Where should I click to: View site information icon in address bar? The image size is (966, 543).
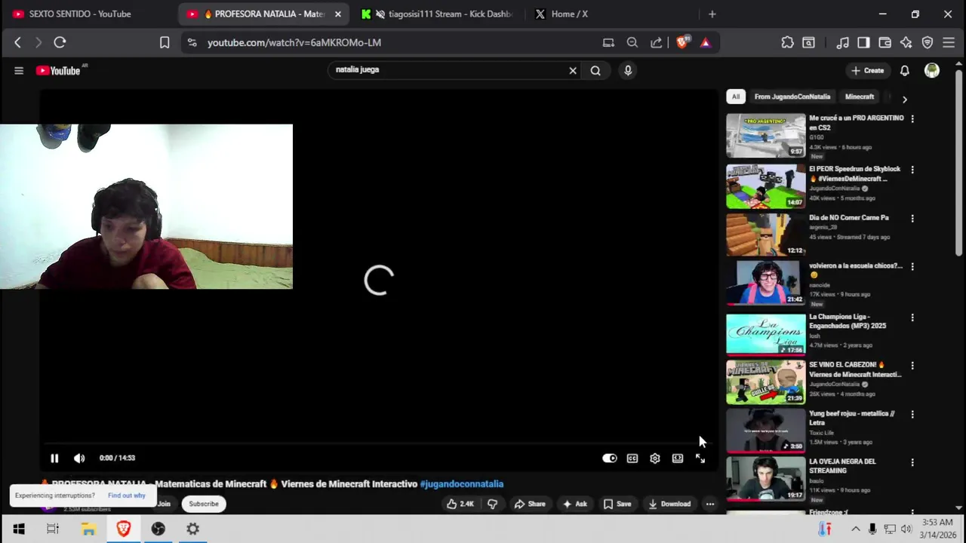[192, 42]
